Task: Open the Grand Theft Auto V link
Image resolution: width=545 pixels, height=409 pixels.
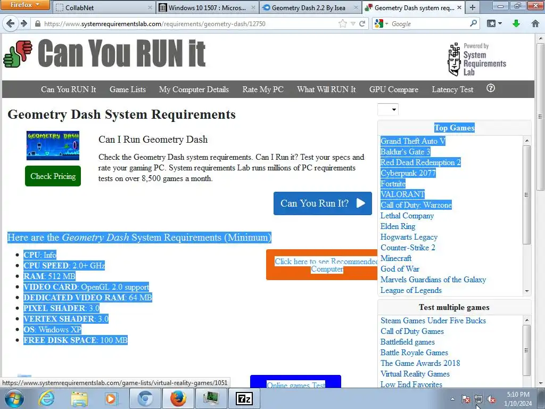Action: (x=412, y=141)
